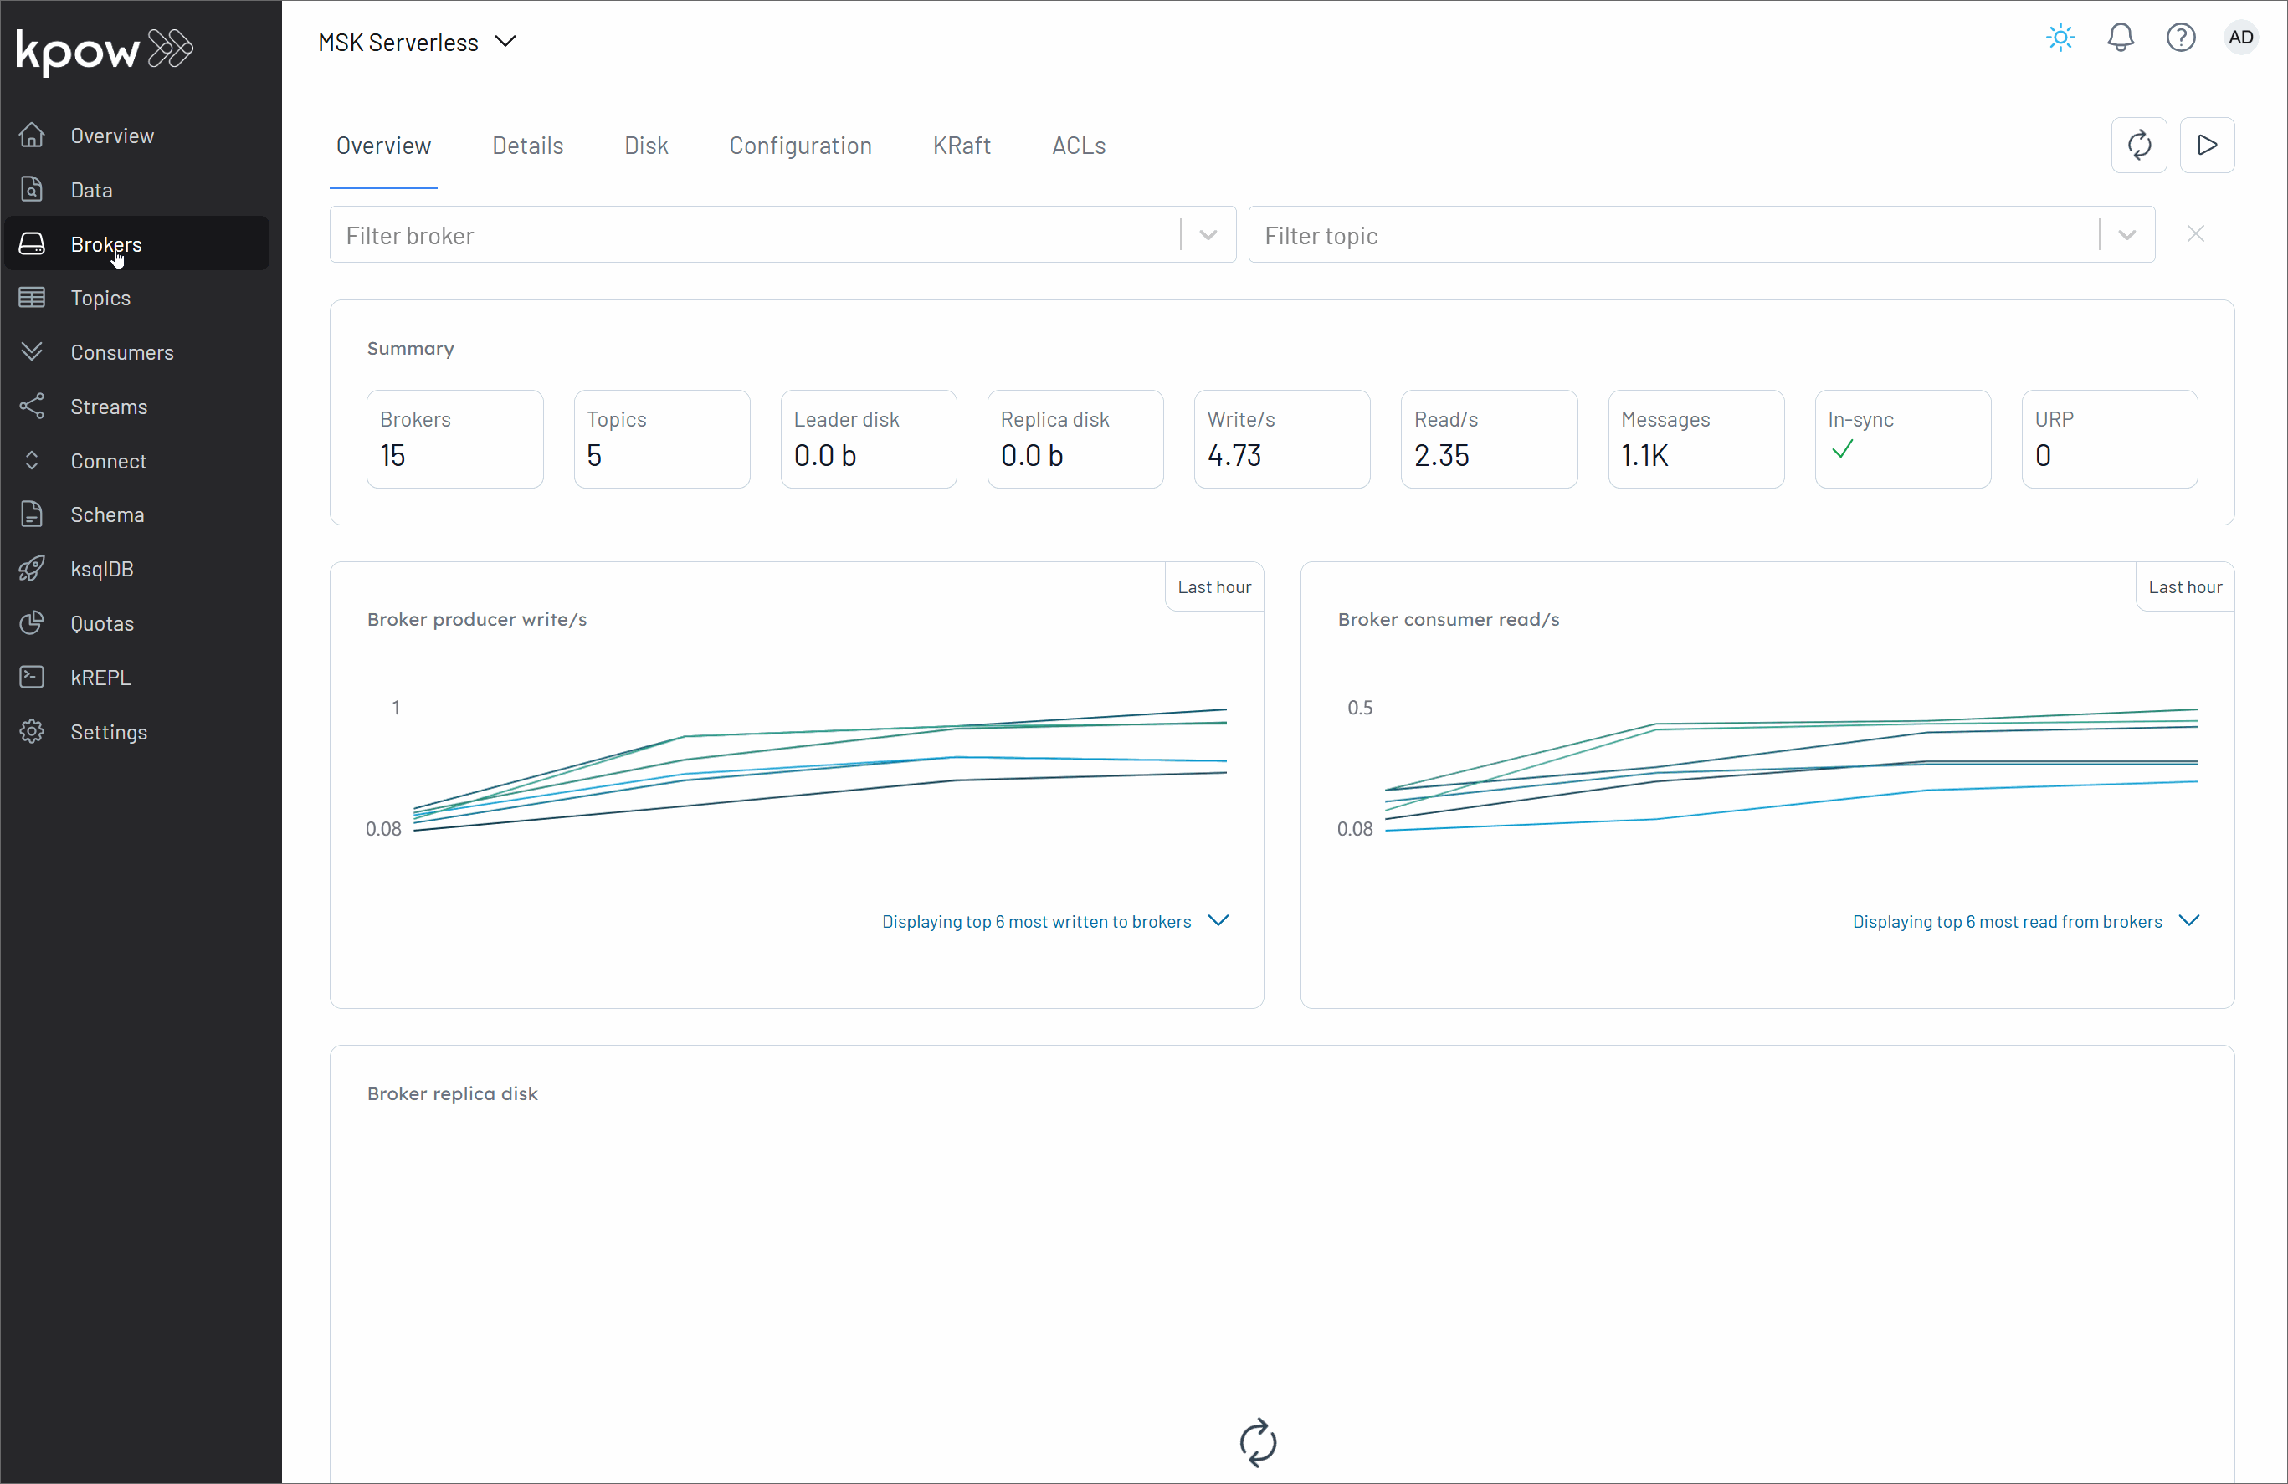Switch to the KRaft tab
Screen dimensions: 2288x1484
coord(962,146)
